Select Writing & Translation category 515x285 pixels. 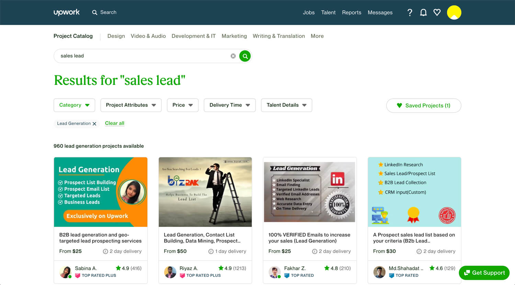[x=279, y=36]
